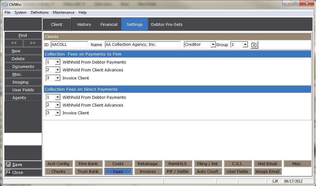Viewport: 316px width, 186px height.
Task: Select the Agents sidebar button
Action: (23, 98)
